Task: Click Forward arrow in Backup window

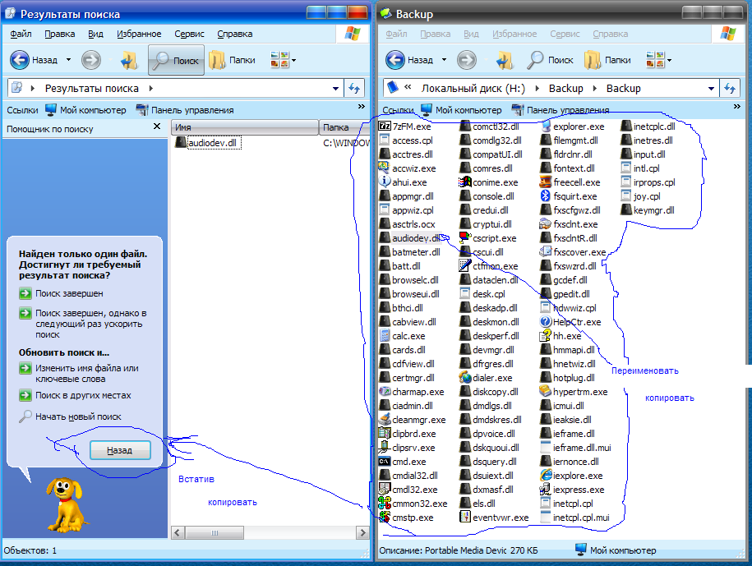Action: point(466,60)
